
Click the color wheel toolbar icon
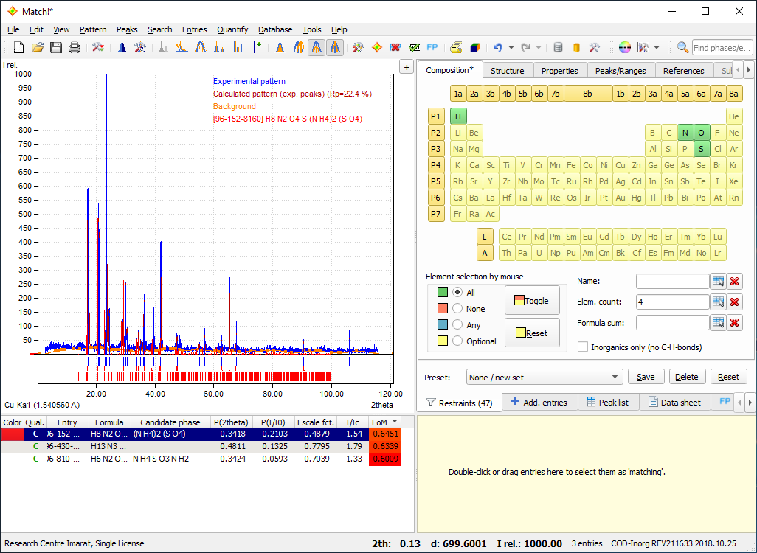point(625,47)
